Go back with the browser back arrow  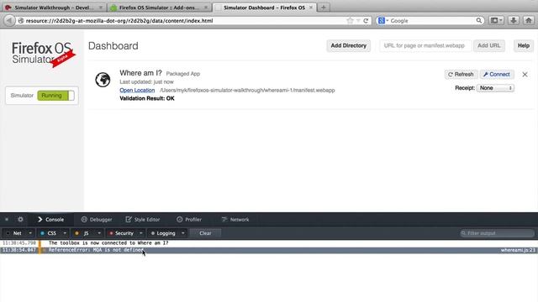pos(9,20)
